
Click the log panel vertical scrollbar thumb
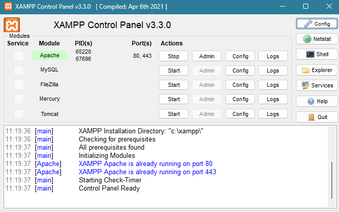click(x=332, y=180)
